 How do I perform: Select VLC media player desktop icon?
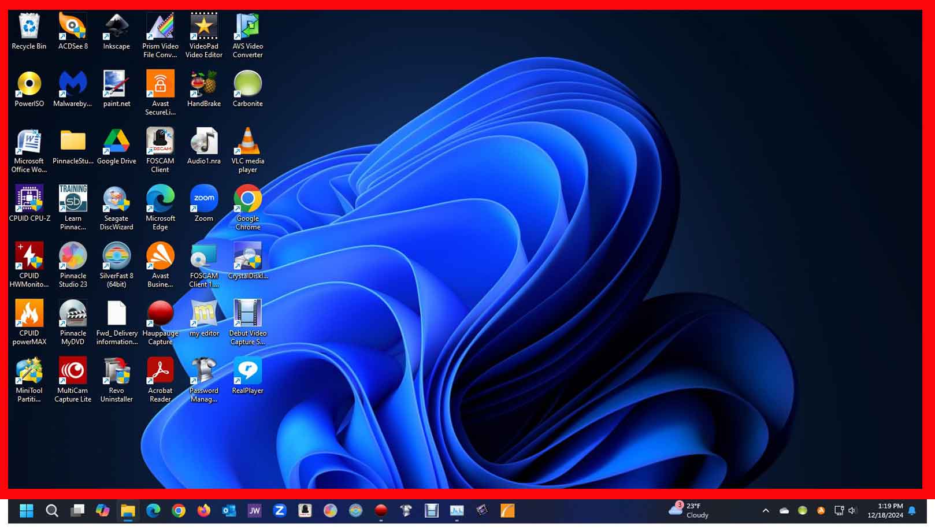point(247,150)
